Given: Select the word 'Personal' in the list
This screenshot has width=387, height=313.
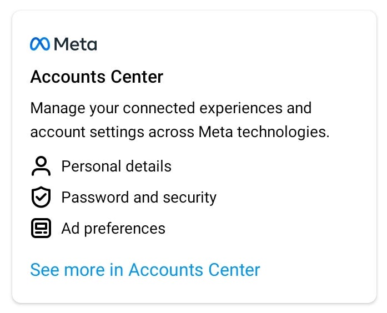Looking at the screenshot, I should click(91, 166).
